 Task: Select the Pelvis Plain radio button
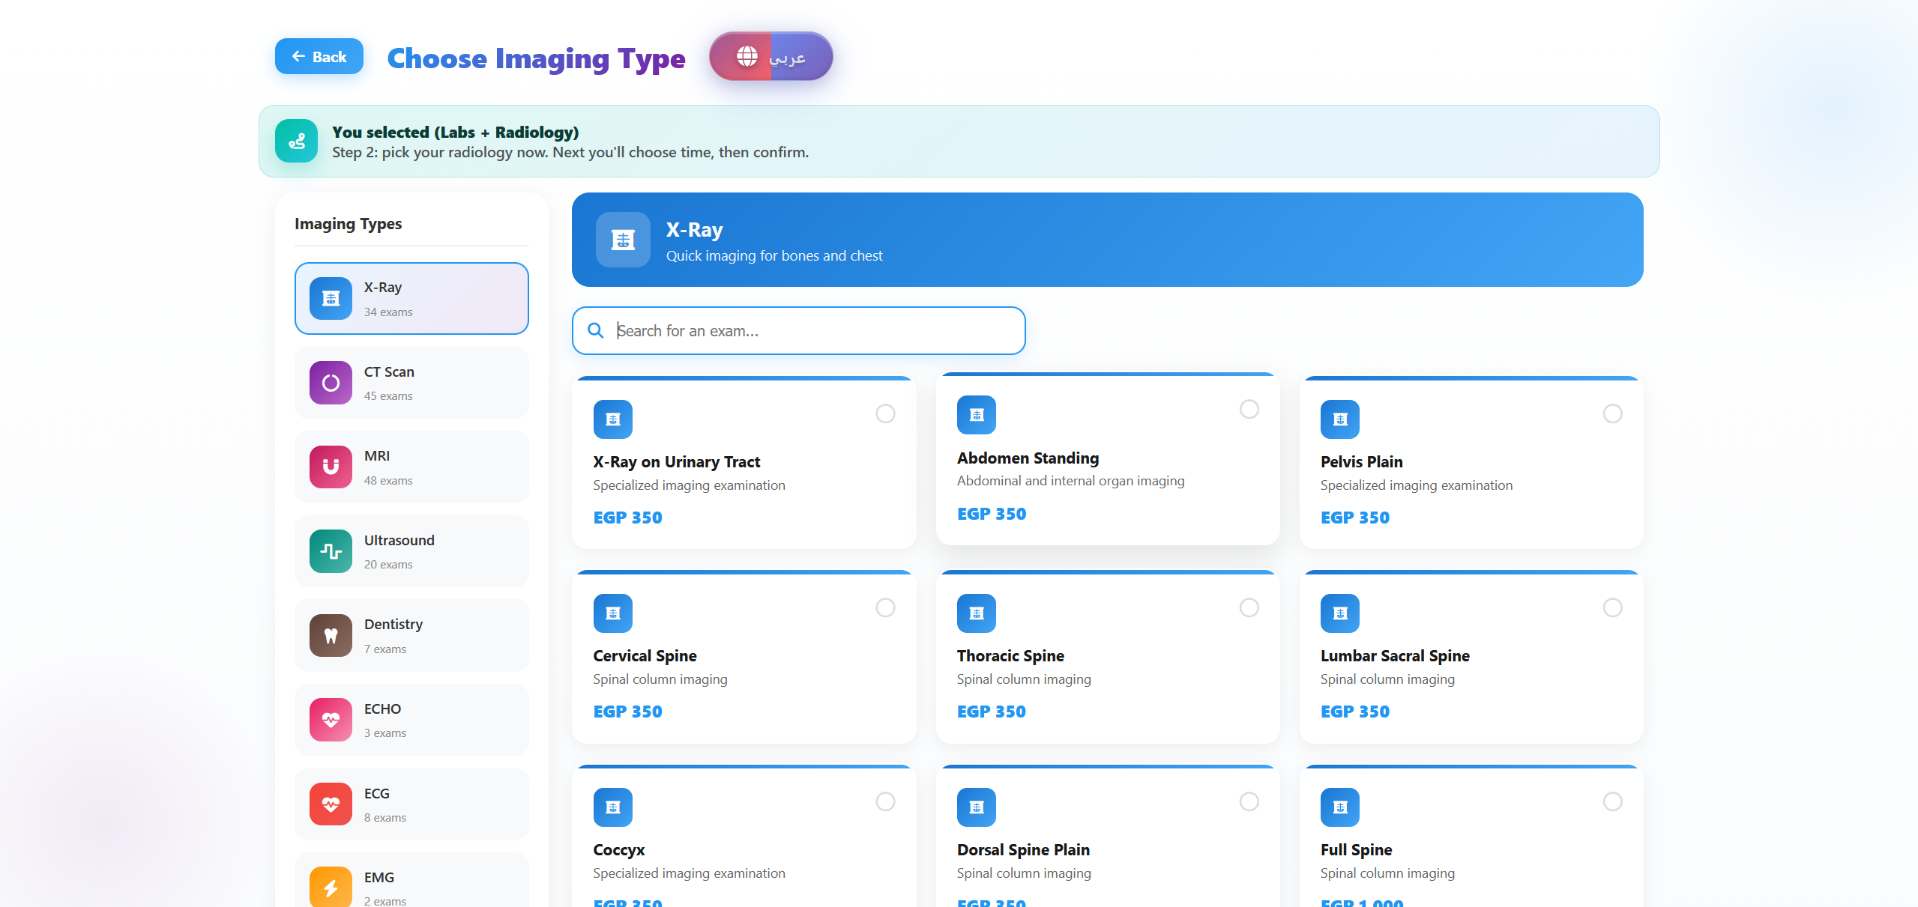tap(1612, 413)
